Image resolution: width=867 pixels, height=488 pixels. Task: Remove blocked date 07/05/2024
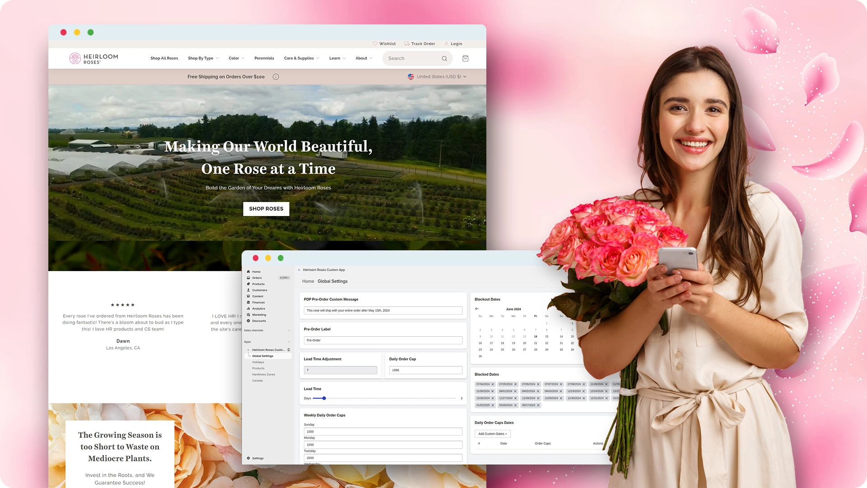pyautogui.click(x=515, y=385)
